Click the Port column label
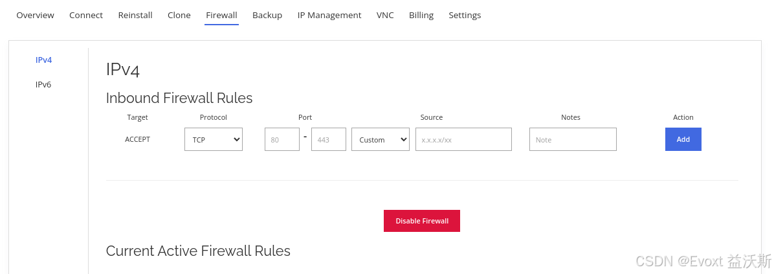 (305, 117)
